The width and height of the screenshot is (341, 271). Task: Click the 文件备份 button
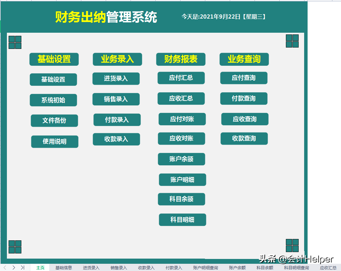pyautogui.click(x=54, y=121)
